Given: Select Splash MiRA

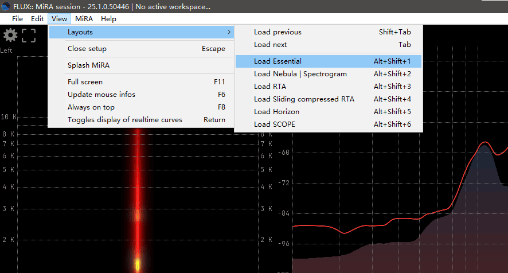Looking at the screenshot, I should pos(141,65).
